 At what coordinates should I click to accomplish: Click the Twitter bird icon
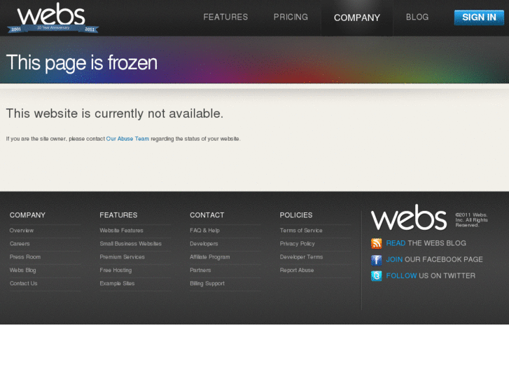pyautogui.click(x=376, y=276)
